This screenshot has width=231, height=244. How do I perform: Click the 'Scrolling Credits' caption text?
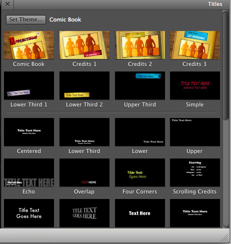tap(194, 191)
